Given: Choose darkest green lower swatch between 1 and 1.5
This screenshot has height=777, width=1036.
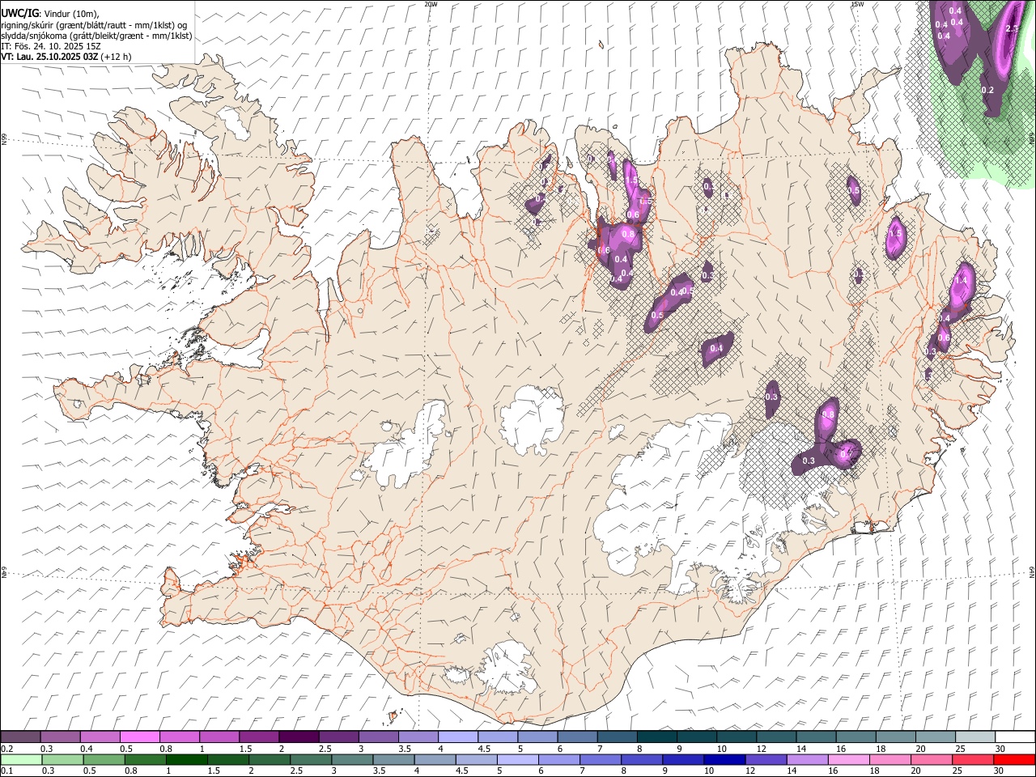Looking at the screenshot, I should click(x=186, y=760).
